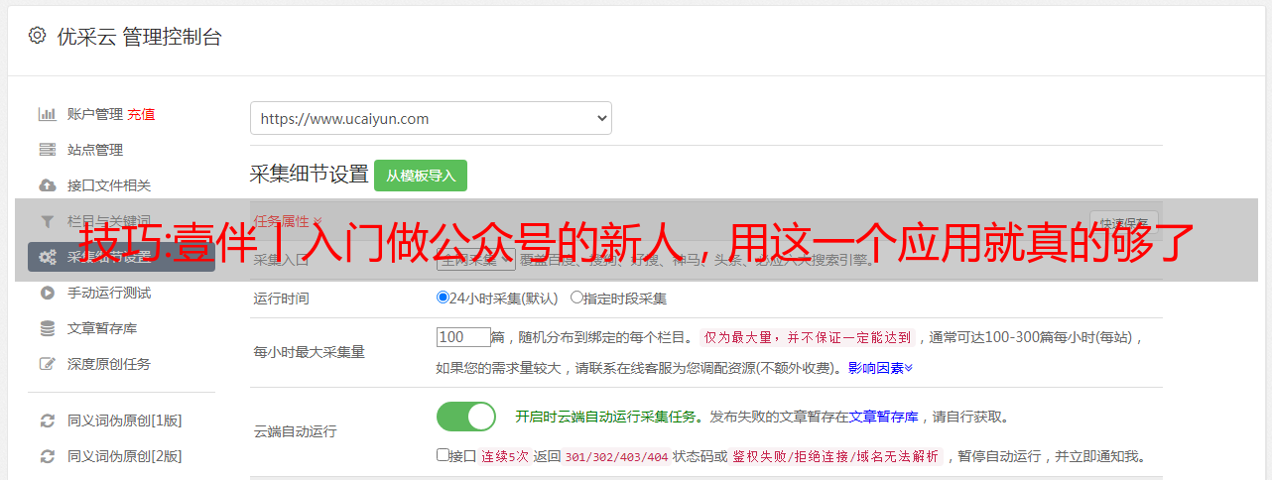Open 深度原创任务 menu item
1272x480 pixels.
pyautogui.click(x=109, y=364)
